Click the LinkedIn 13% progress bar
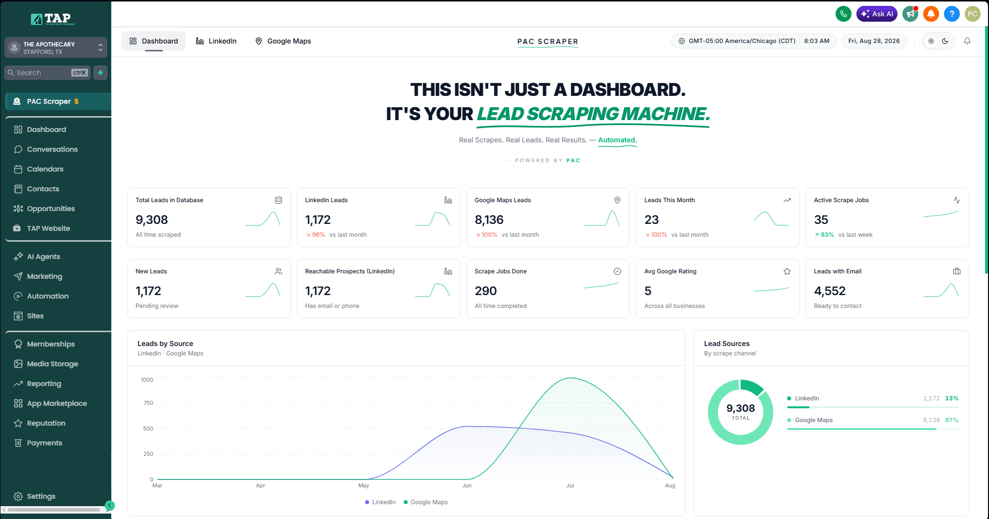989x519 pixels. click(x=873, y=407)
